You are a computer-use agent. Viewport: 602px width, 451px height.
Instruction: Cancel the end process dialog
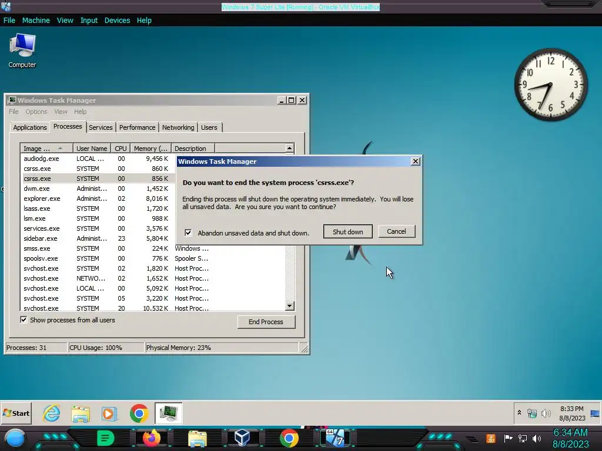[397, 231]
